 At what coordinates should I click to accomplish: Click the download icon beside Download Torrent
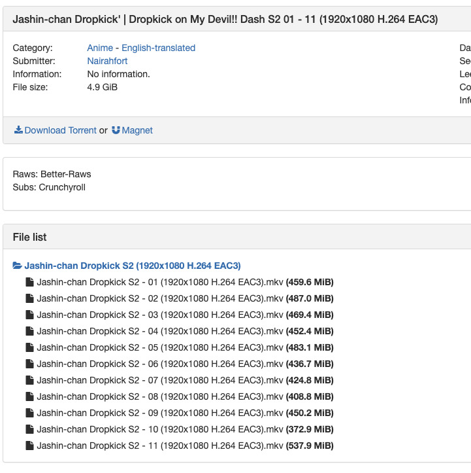tap(18, 130)
